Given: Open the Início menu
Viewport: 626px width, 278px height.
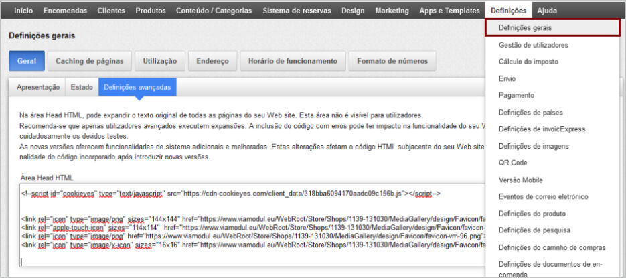Looking at the screenshot, I should [x=23, y=11].
